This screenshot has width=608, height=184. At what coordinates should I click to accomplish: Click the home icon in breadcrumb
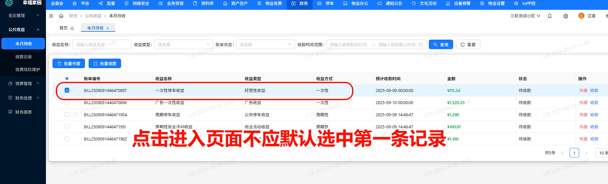[x=61, y=16]
